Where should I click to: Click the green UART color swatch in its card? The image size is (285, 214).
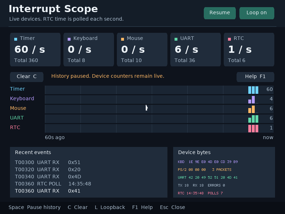pyautogui.click(x=176, y=39)
